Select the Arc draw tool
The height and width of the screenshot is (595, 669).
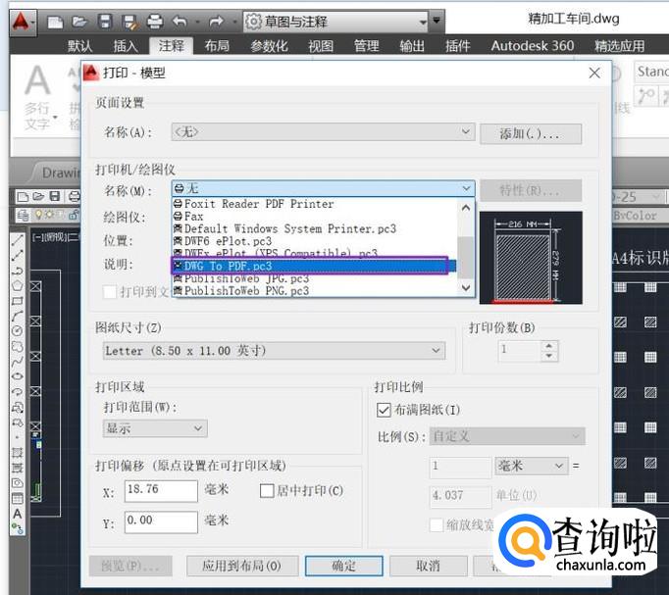[x=17, y=316]
